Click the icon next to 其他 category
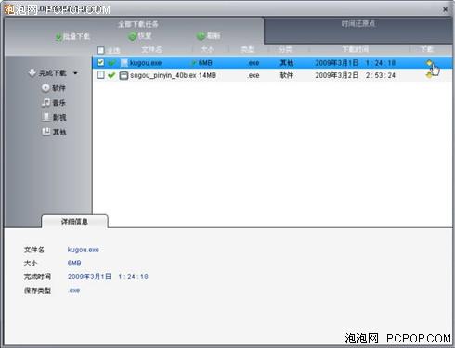455x348 pixels. [46, 132]
